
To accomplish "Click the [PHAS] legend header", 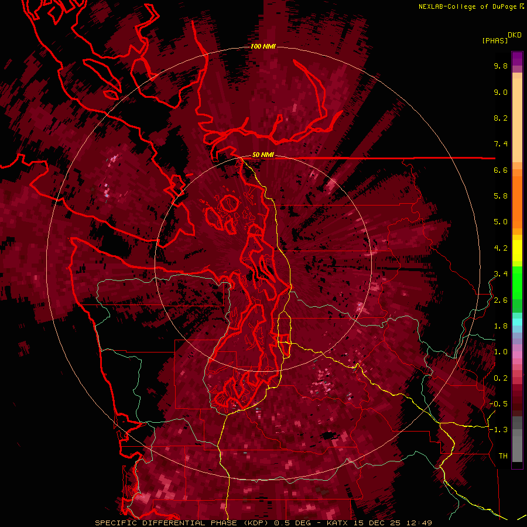I will click(495, 41).
